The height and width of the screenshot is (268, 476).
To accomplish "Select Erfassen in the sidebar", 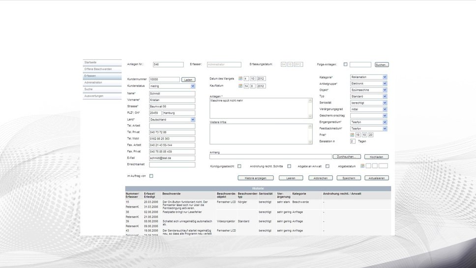I will point(102,76).
